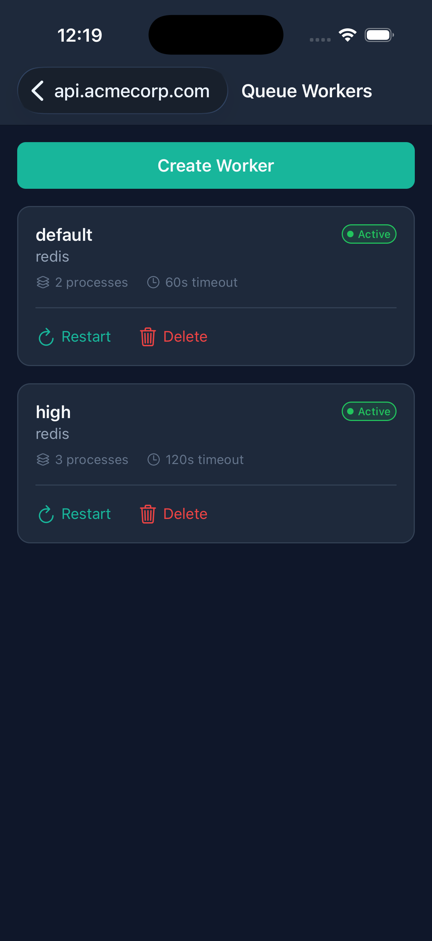Tap the 2 processes label

point(91,282)
